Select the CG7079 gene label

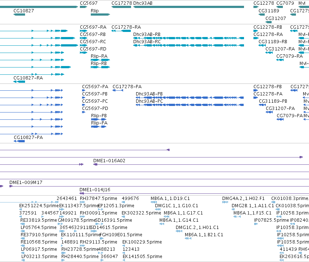[285, 3]
